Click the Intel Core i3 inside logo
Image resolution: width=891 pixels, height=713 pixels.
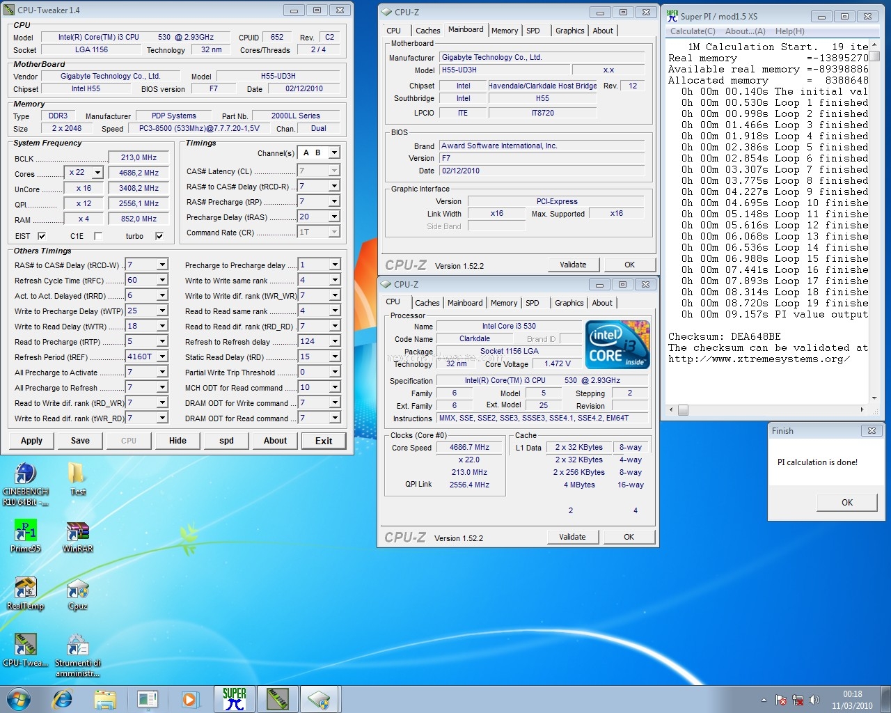click(617, 344)
